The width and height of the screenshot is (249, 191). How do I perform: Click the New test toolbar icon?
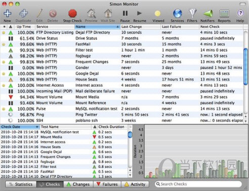[8, 14]
